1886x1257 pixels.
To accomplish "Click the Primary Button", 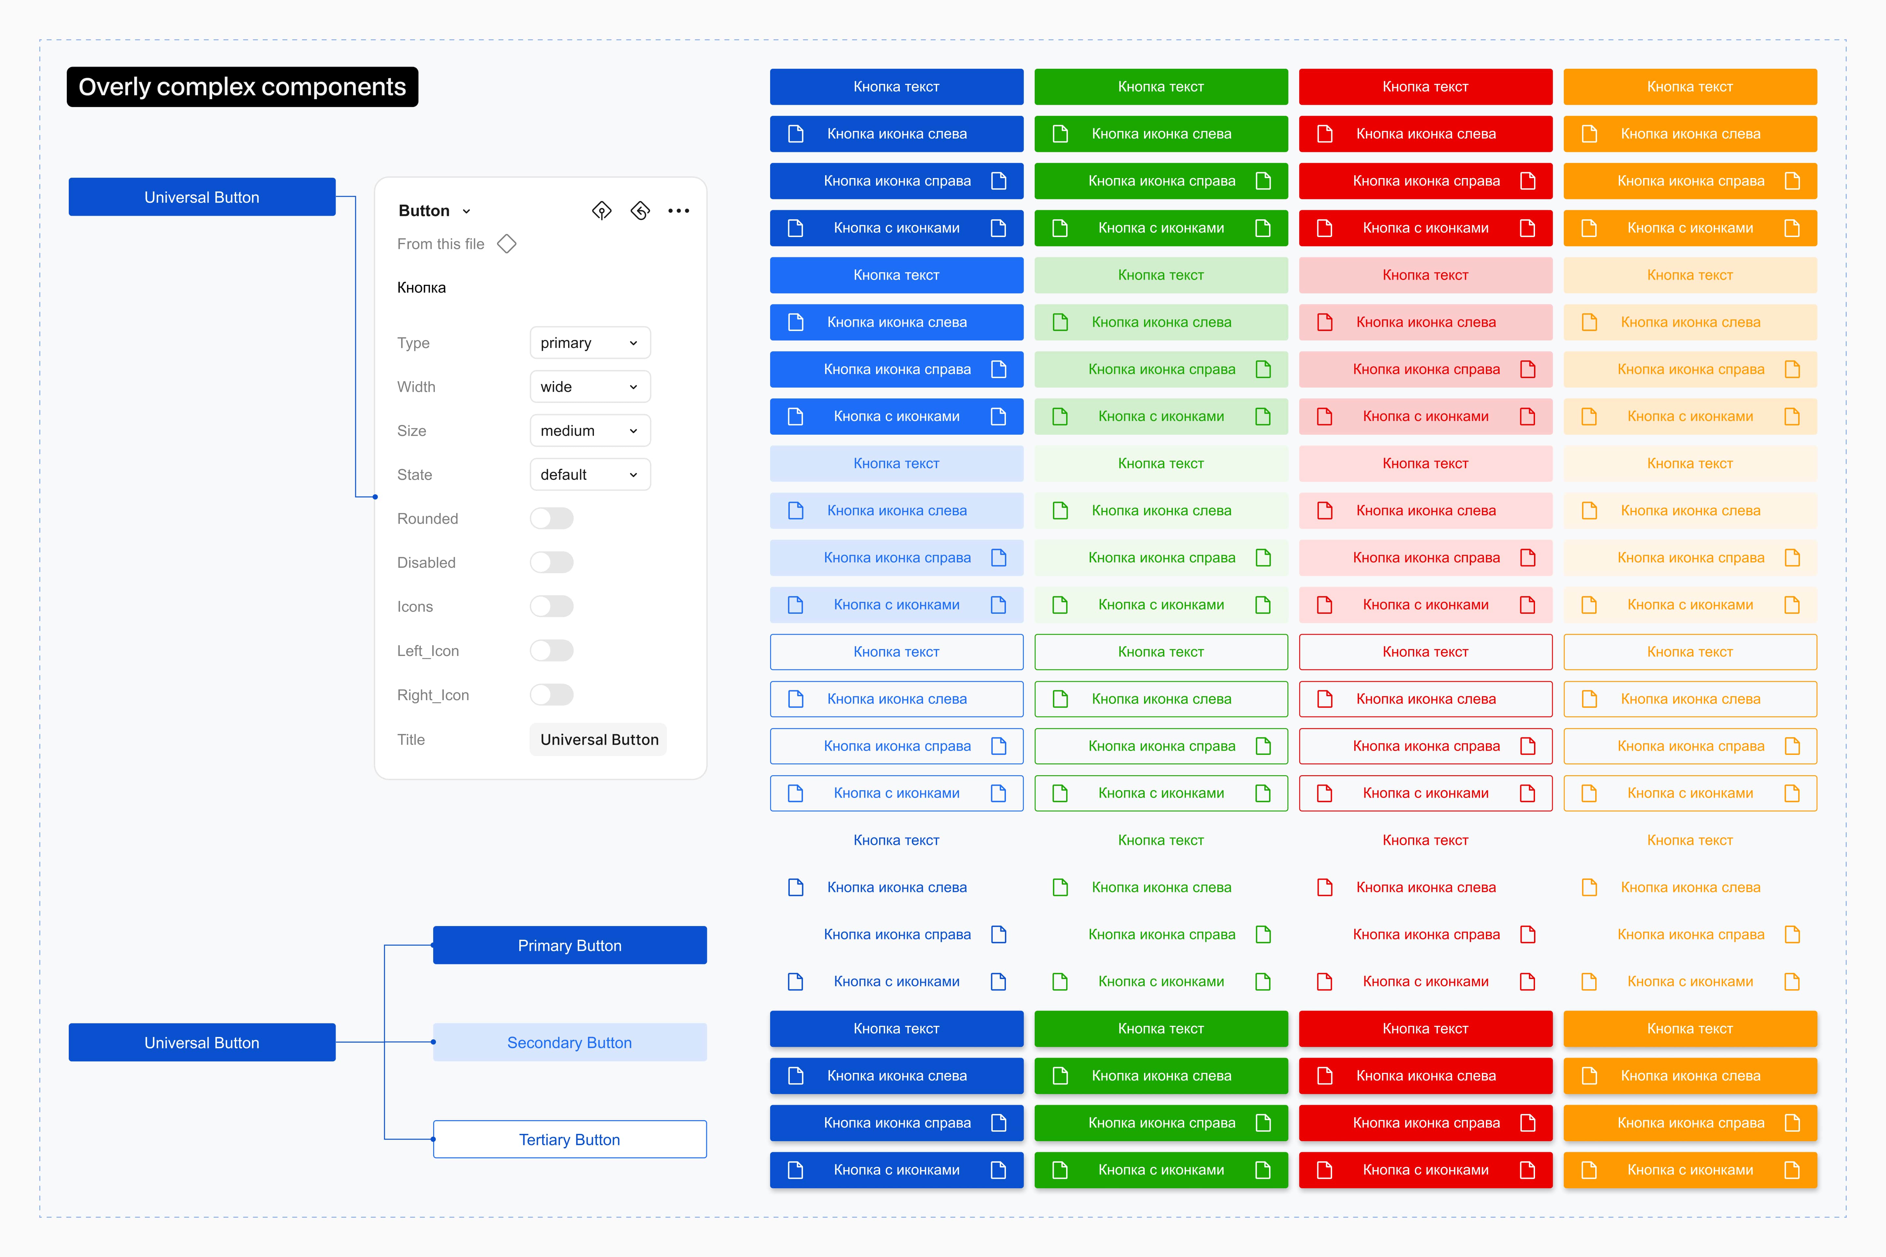I will pos(570,945).
